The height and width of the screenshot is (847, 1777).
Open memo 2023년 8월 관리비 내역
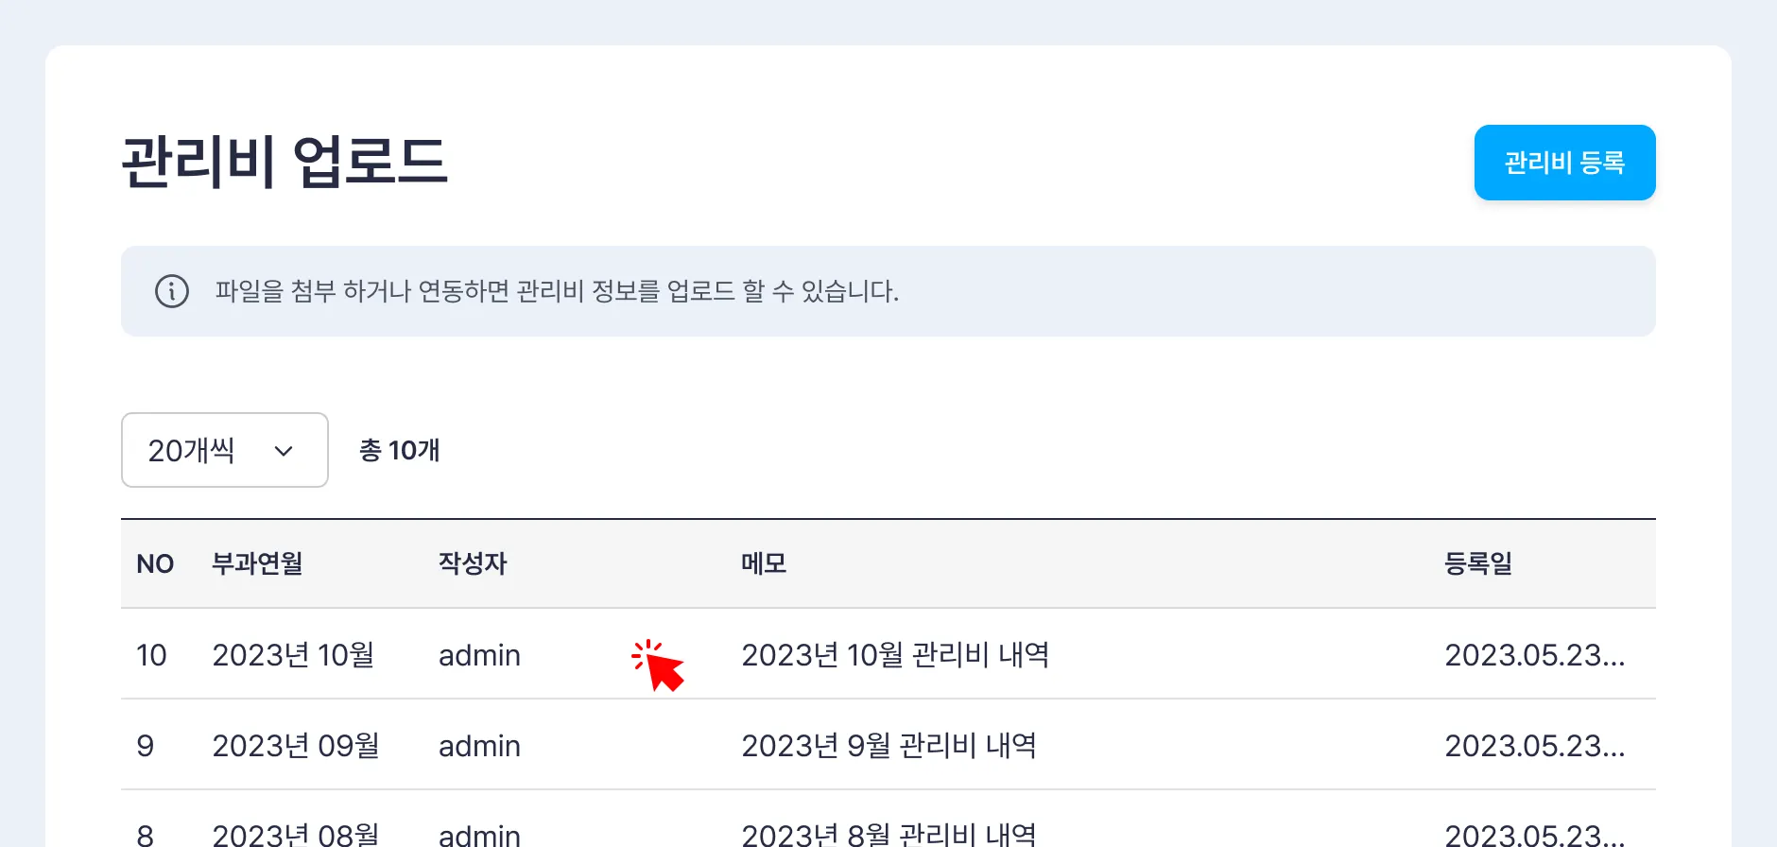point(888,834)
